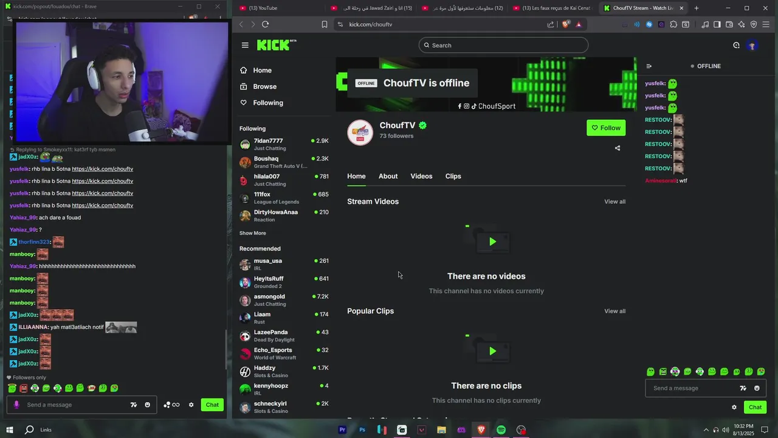Image resolution: width=778 pixels, height=438 pixels.
Task: Open Premiere Pro from the taskbar
Action: (x=342, y=430)
